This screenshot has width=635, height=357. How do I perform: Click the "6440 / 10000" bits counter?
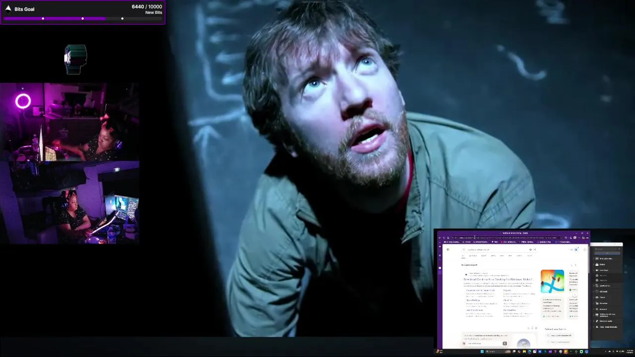[x=147, y=6]
